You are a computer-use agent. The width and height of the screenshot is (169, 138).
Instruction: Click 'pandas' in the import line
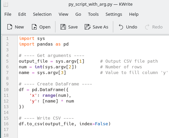45,44
